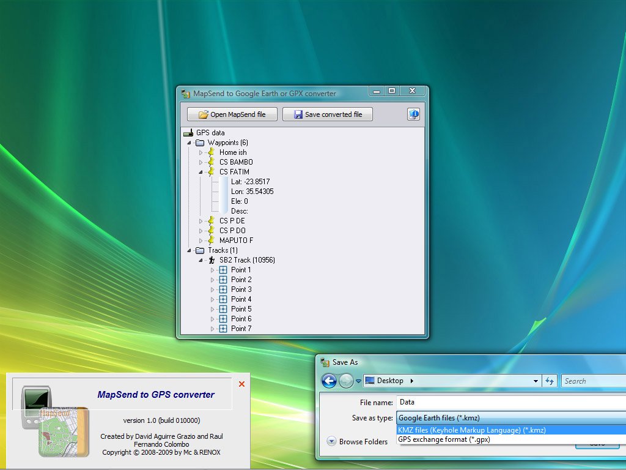The height and width of the screenshot is (470, 626).
Task: Click the refresh button in Save As
Action: coord(550,381)
